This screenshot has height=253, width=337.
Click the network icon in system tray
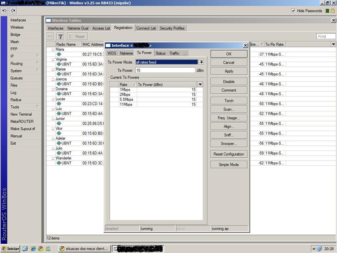(319, 249)
